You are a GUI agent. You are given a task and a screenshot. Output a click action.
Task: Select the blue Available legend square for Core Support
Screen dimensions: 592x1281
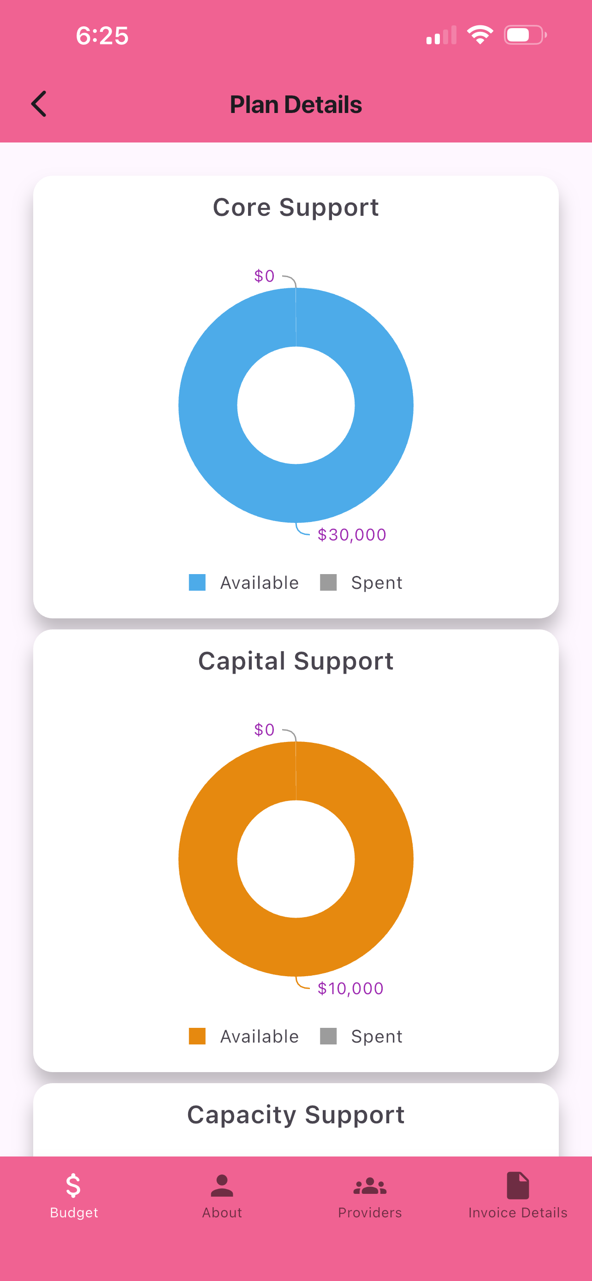point(197,582)
